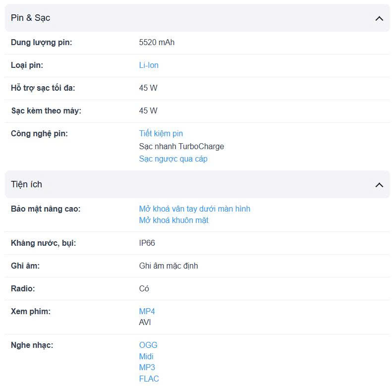The width and height of the screenshot is (392, 386).
Task: Click the Công nghệ pin label
Action: (39, 134)
